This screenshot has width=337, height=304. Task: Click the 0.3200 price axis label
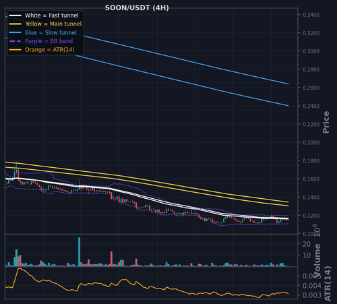point(311,33)
